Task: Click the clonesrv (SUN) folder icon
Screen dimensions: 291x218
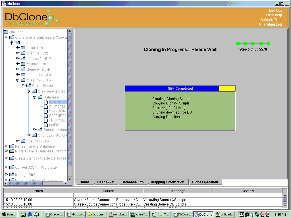Action: coord(23,69)
